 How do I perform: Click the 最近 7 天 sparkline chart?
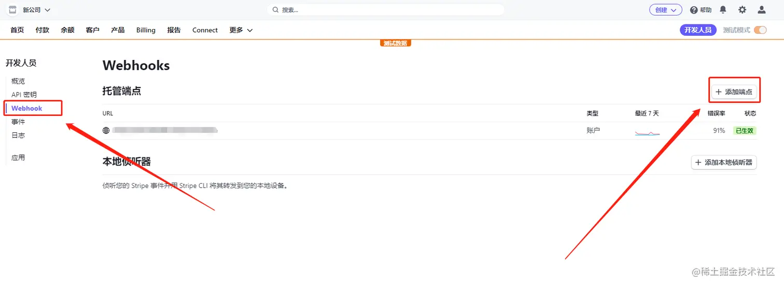pos(647,133)
